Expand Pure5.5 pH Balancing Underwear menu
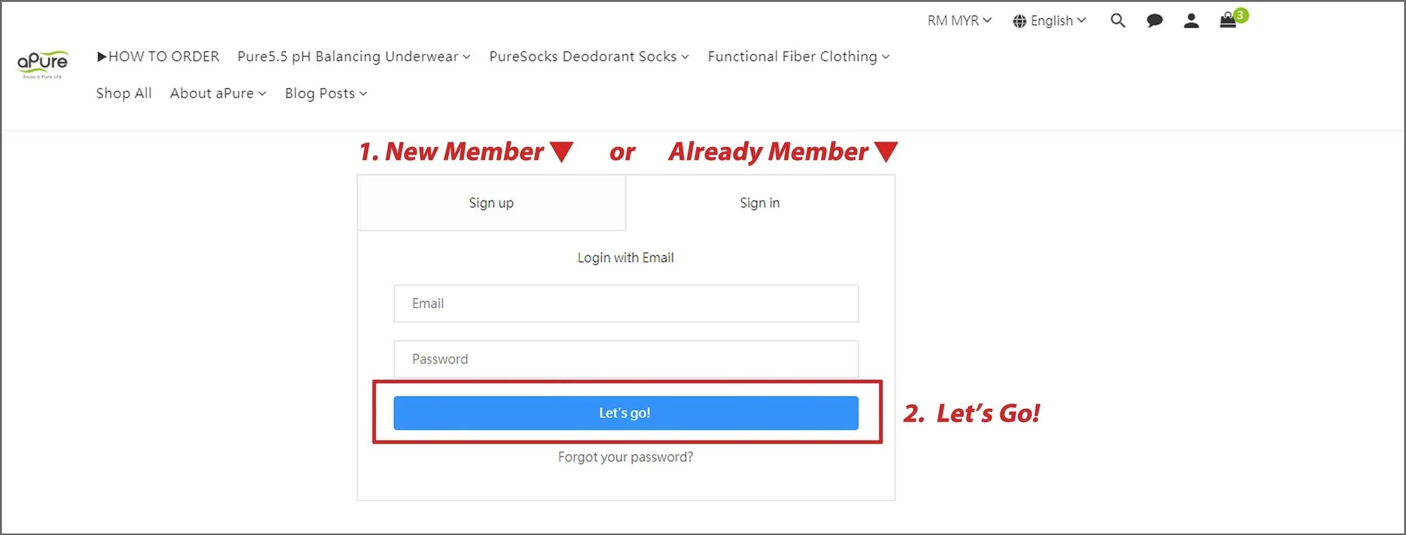This screenshot has height=535, width=1406. click(x=353, y=57)
